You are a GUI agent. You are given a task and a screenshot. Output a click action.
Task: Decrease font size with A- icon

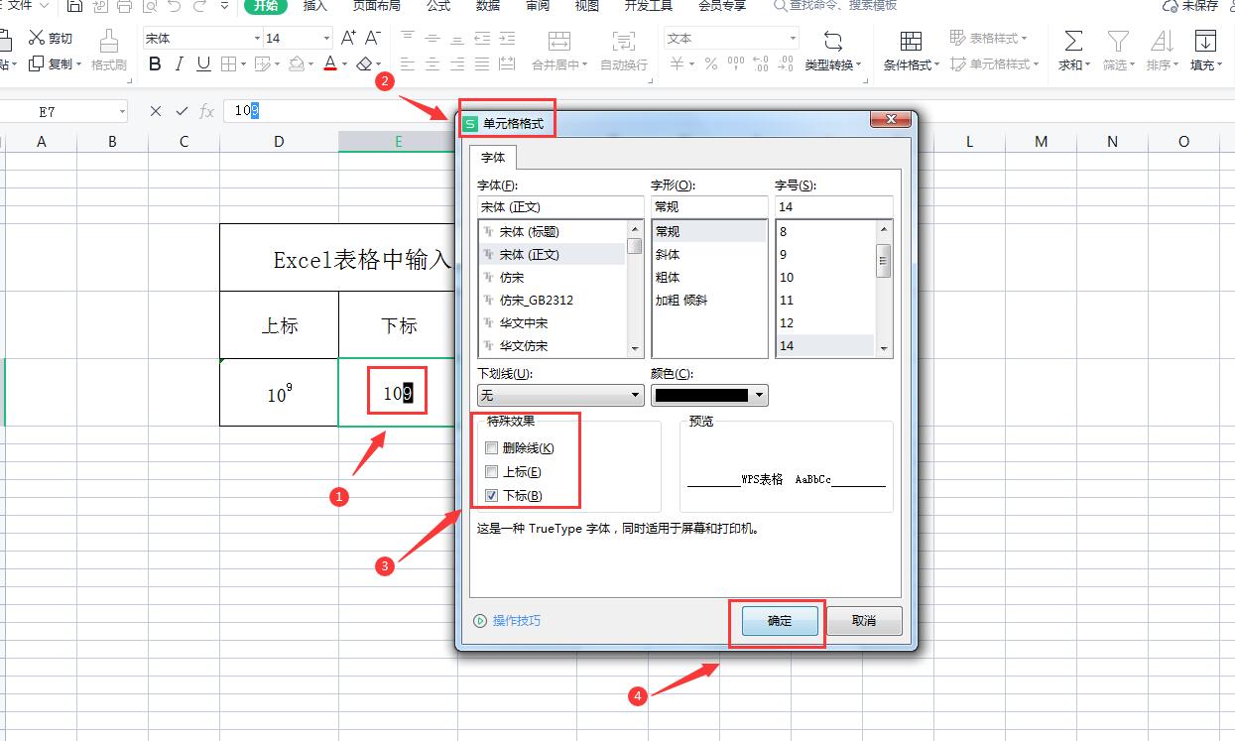[x=373, y=38]
